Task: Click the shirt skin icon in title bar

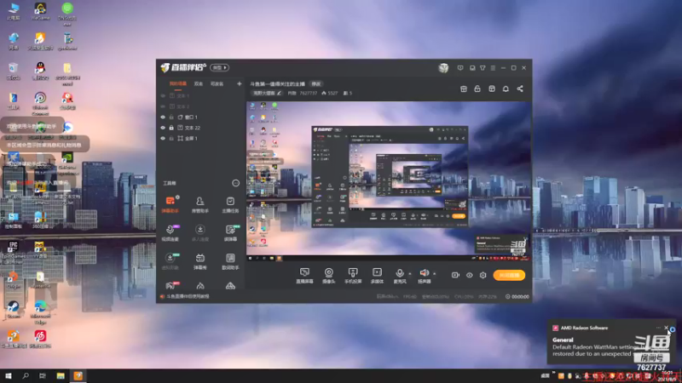Action: click(x=483, y=68)
